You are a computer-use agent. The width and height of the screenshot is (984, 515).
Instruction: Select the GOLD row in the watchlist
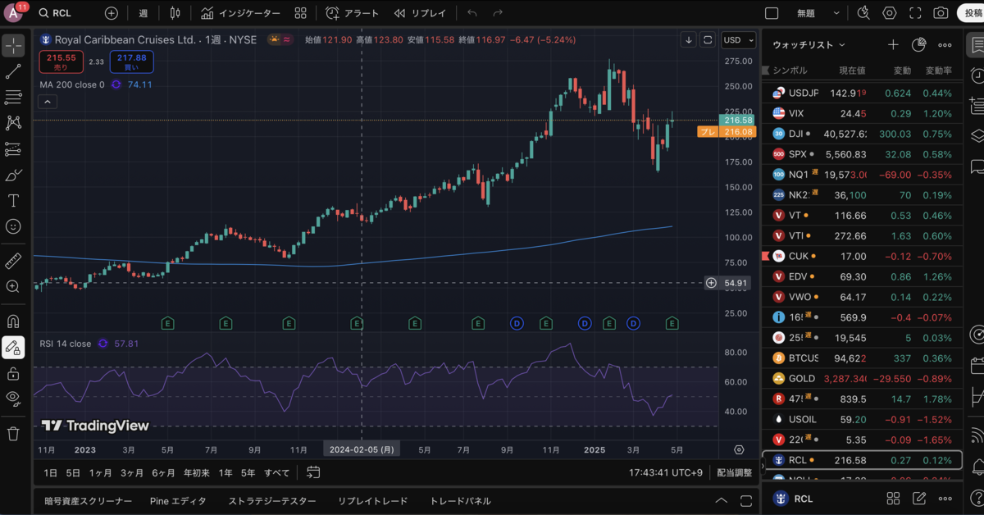point(863,379)
